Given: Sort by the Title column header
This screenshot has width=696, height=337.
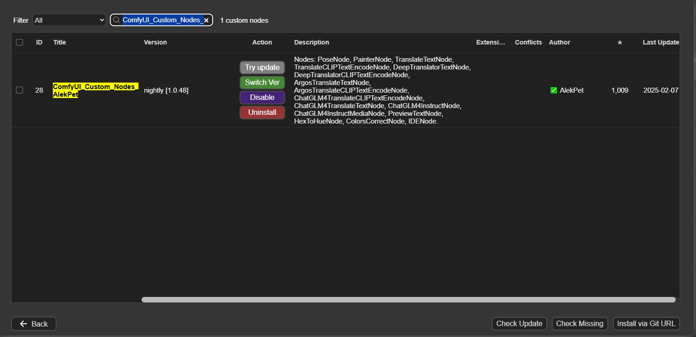Looking at the screenshot, I should click(60, 42).
